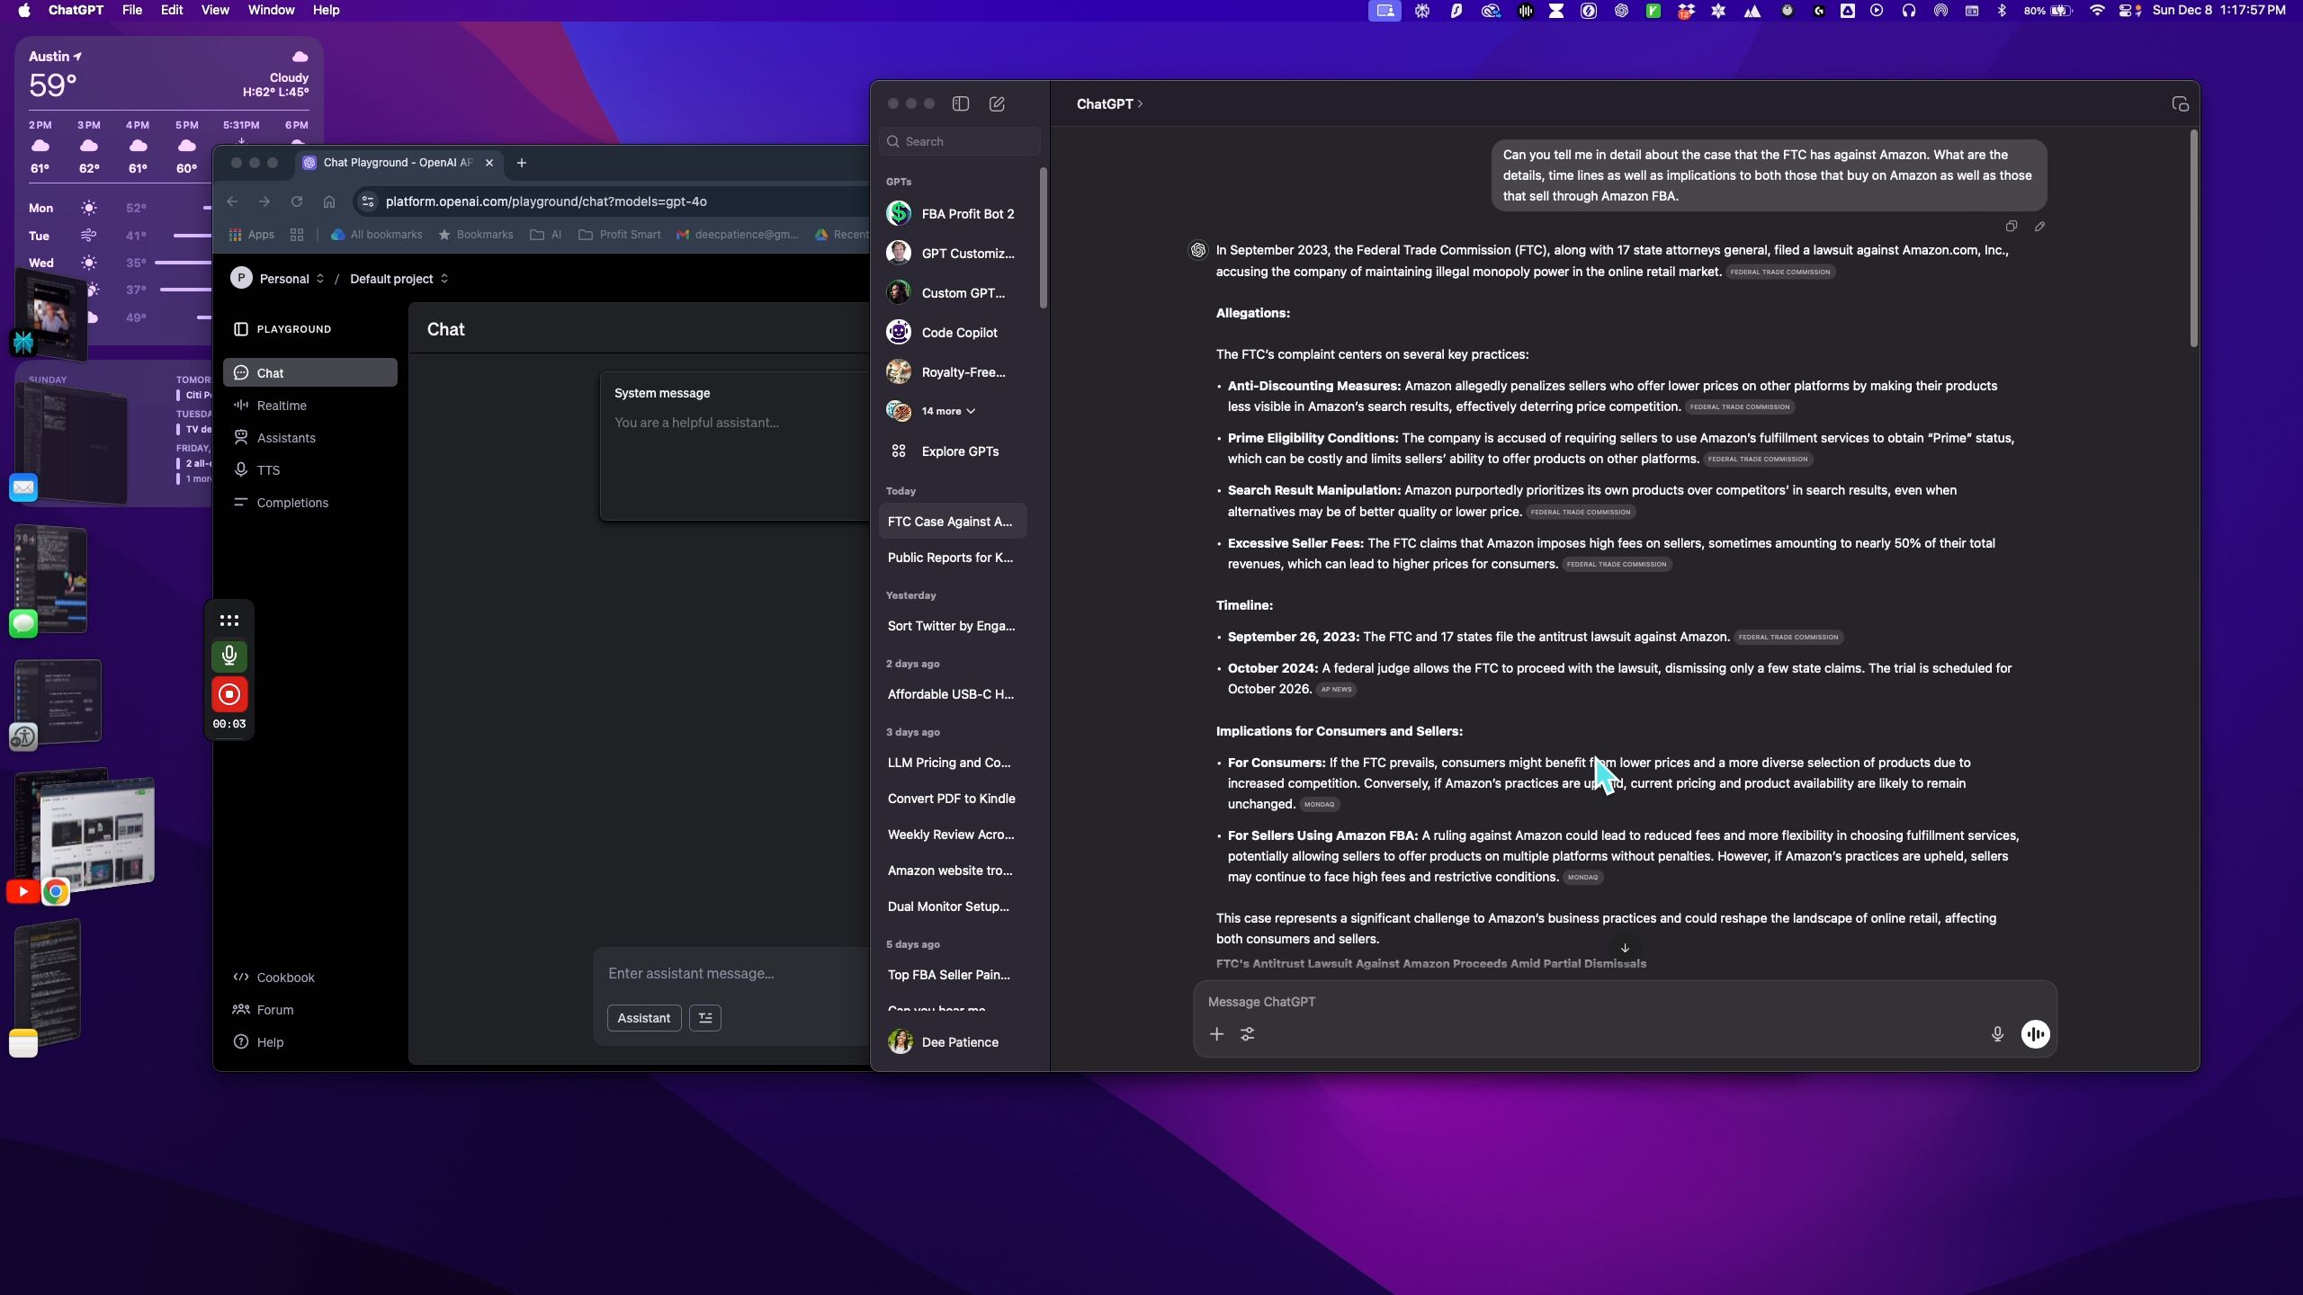Click the conversation scrollbar in ChatGPT

[2193, 238]
